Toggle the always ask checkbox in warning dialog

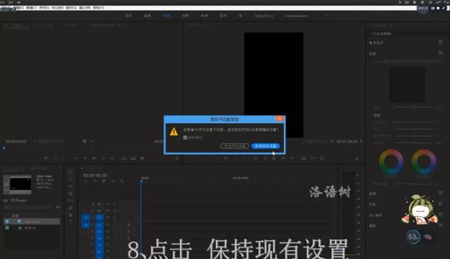(185, 137)
